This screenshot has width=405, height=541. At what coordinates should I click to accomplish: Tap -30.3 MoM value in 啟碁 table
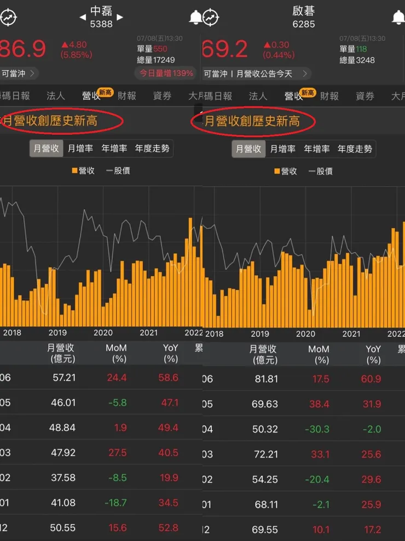[x=317, y=429]
